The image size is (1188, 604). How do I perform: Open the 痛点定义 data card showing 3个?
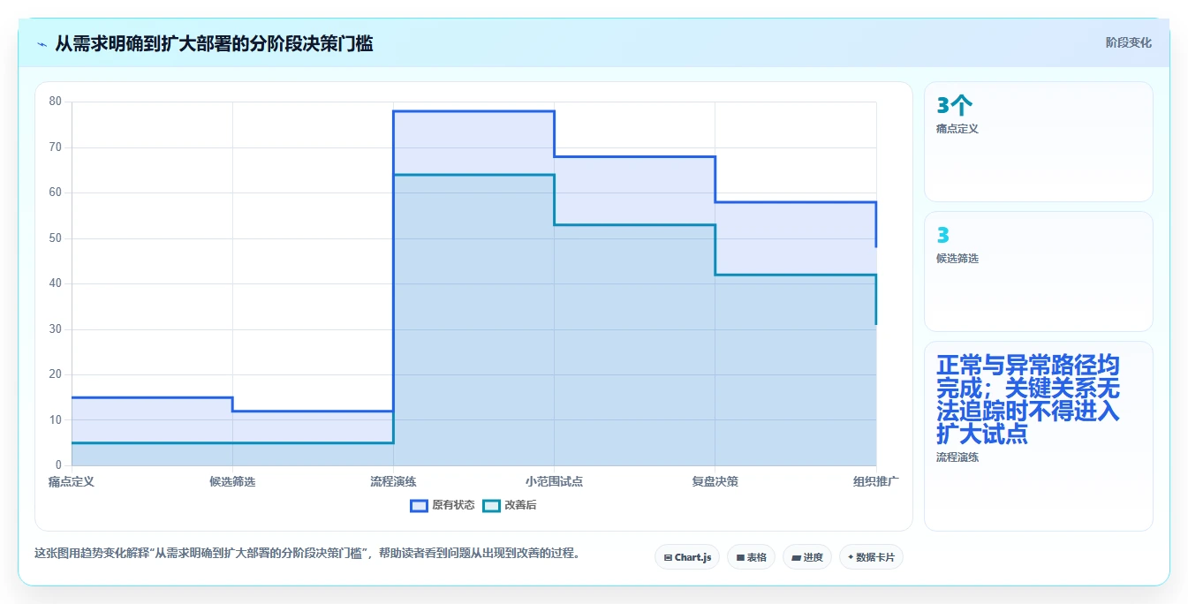coord(1039,141)
